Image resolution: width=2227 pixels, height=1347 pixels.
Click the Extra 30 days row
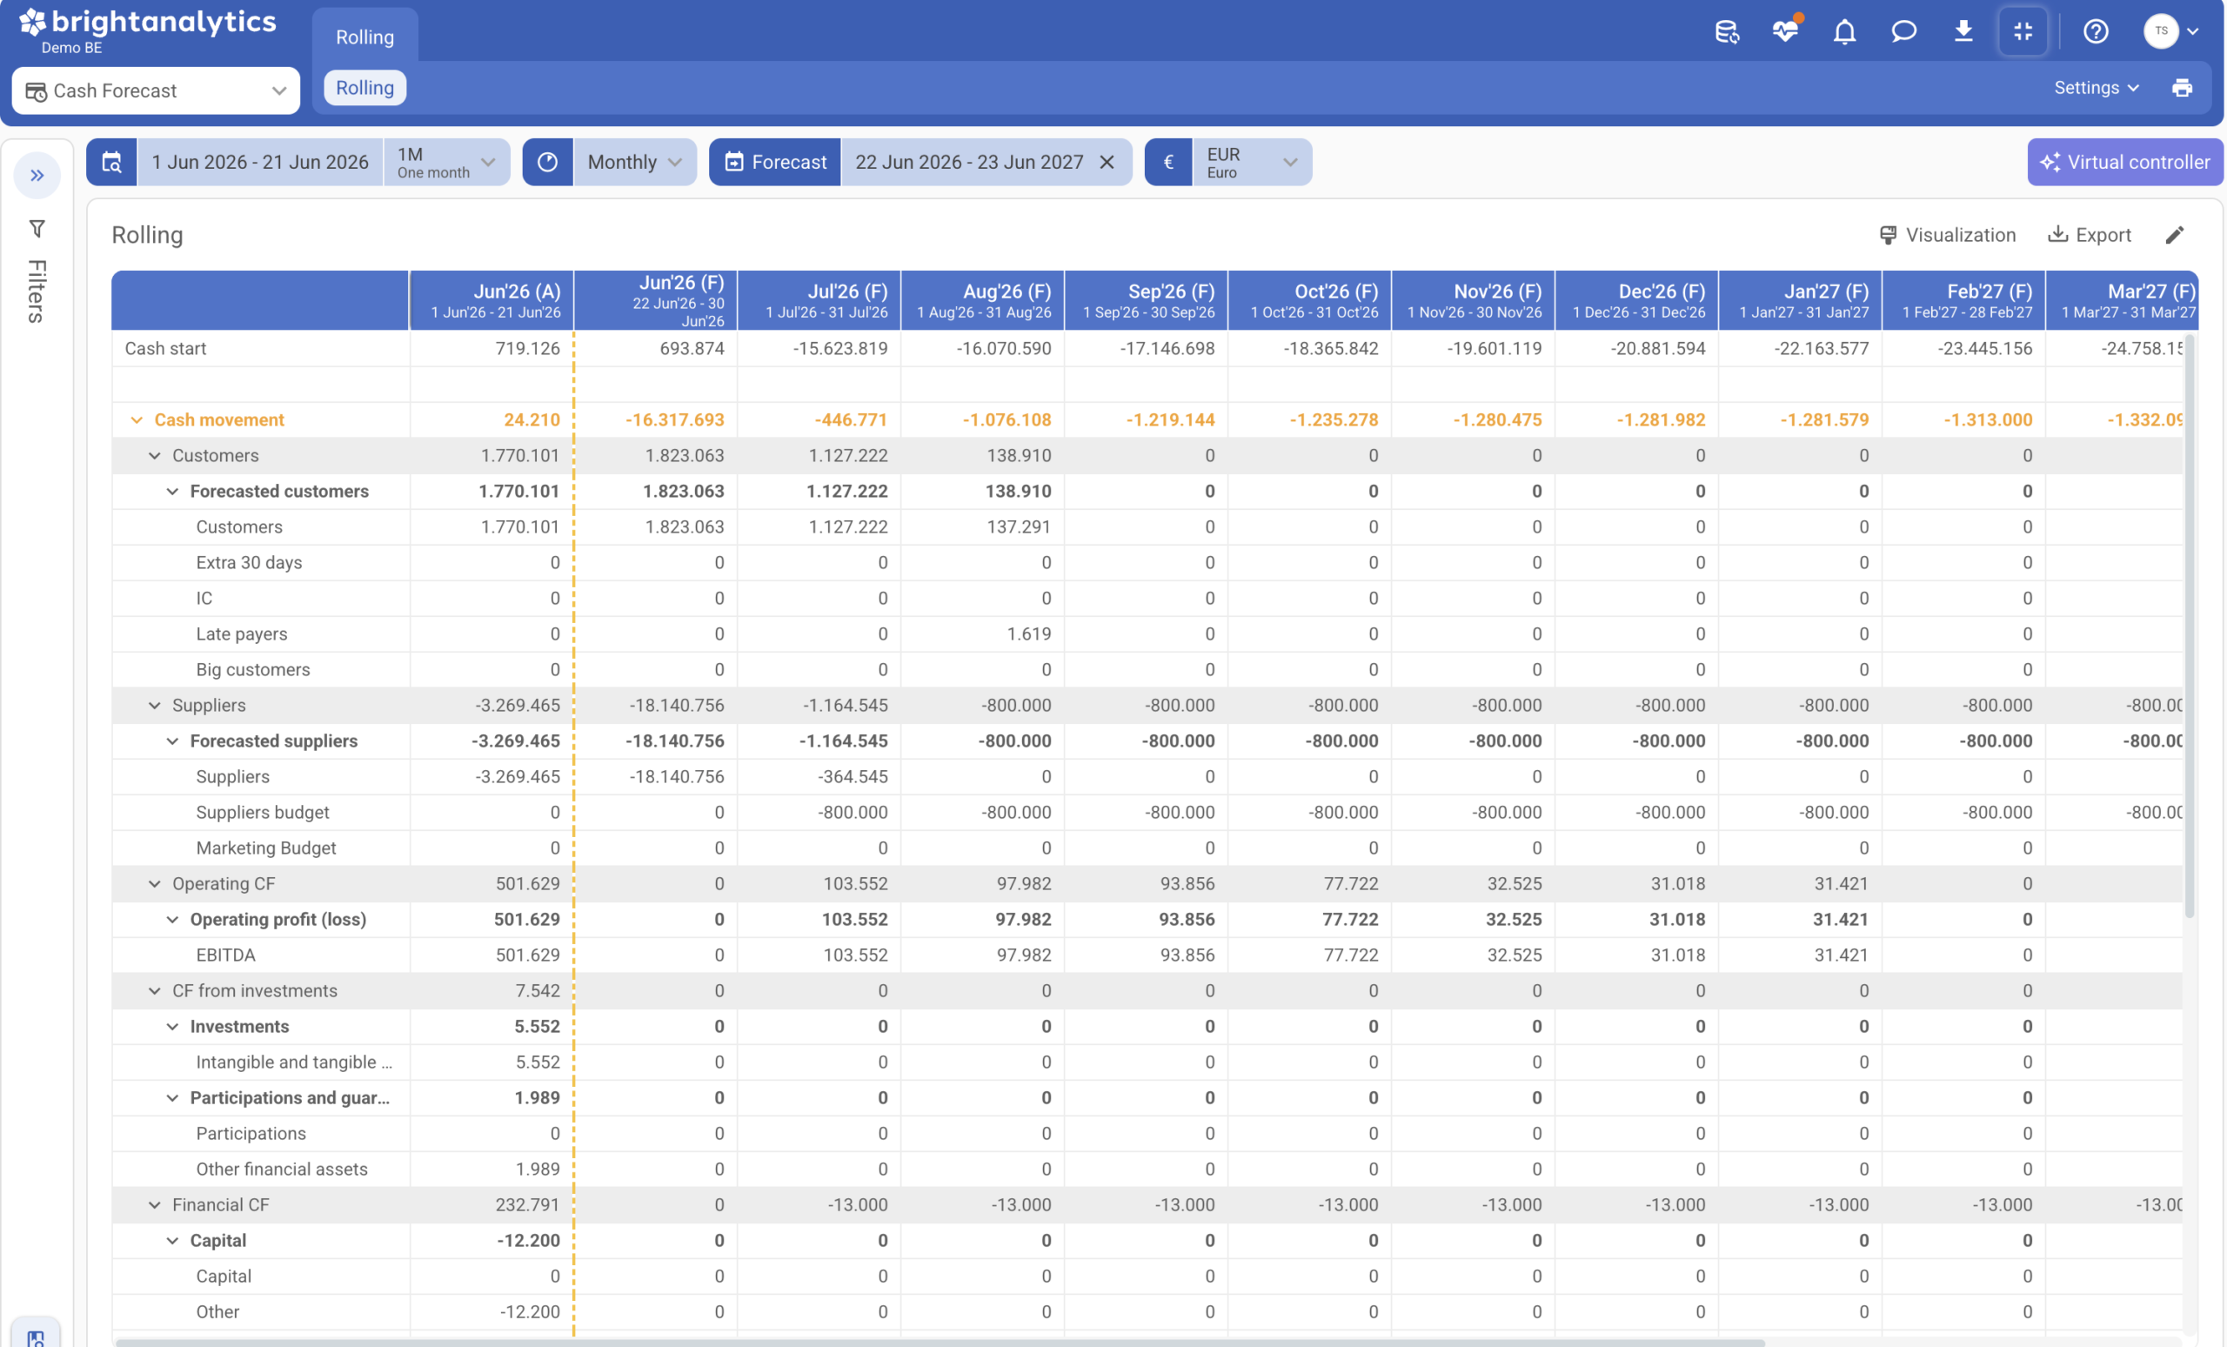tap(250, 562)
